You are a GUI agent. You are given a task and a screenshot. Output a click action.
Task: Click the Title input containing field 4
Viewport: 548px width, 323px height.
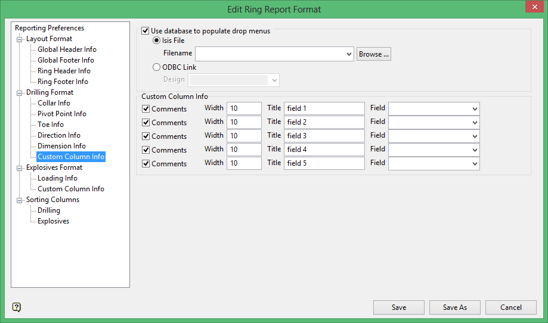click(324, 150)
